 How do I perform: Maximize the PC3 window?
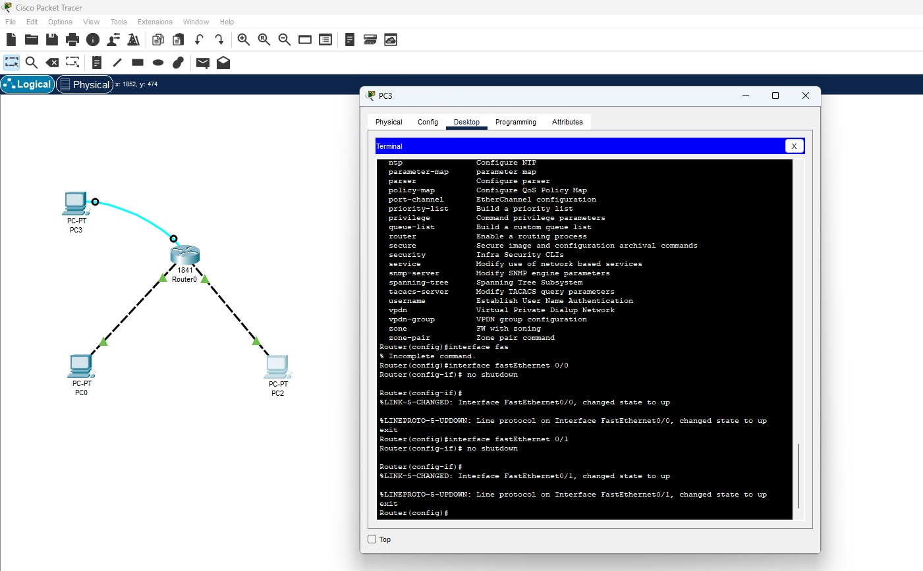coord(775,95)
